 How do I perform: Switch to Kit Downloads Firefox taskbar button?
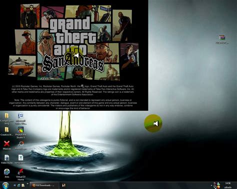point(44,185)
